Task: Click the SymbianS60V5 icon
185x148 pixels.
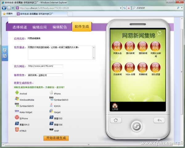Action: [17, 105]
